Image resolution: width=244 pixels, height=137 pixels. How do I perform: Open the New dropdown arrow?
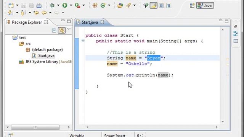pyautogui.click(x=17, y=5)
